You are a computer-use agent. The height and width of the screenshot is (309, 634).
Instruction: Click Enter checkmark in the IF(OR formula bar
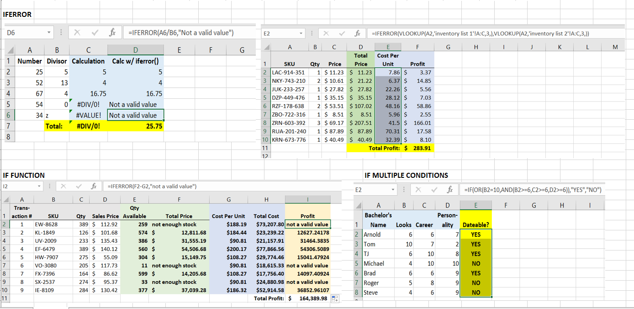(x=433, y=190)
